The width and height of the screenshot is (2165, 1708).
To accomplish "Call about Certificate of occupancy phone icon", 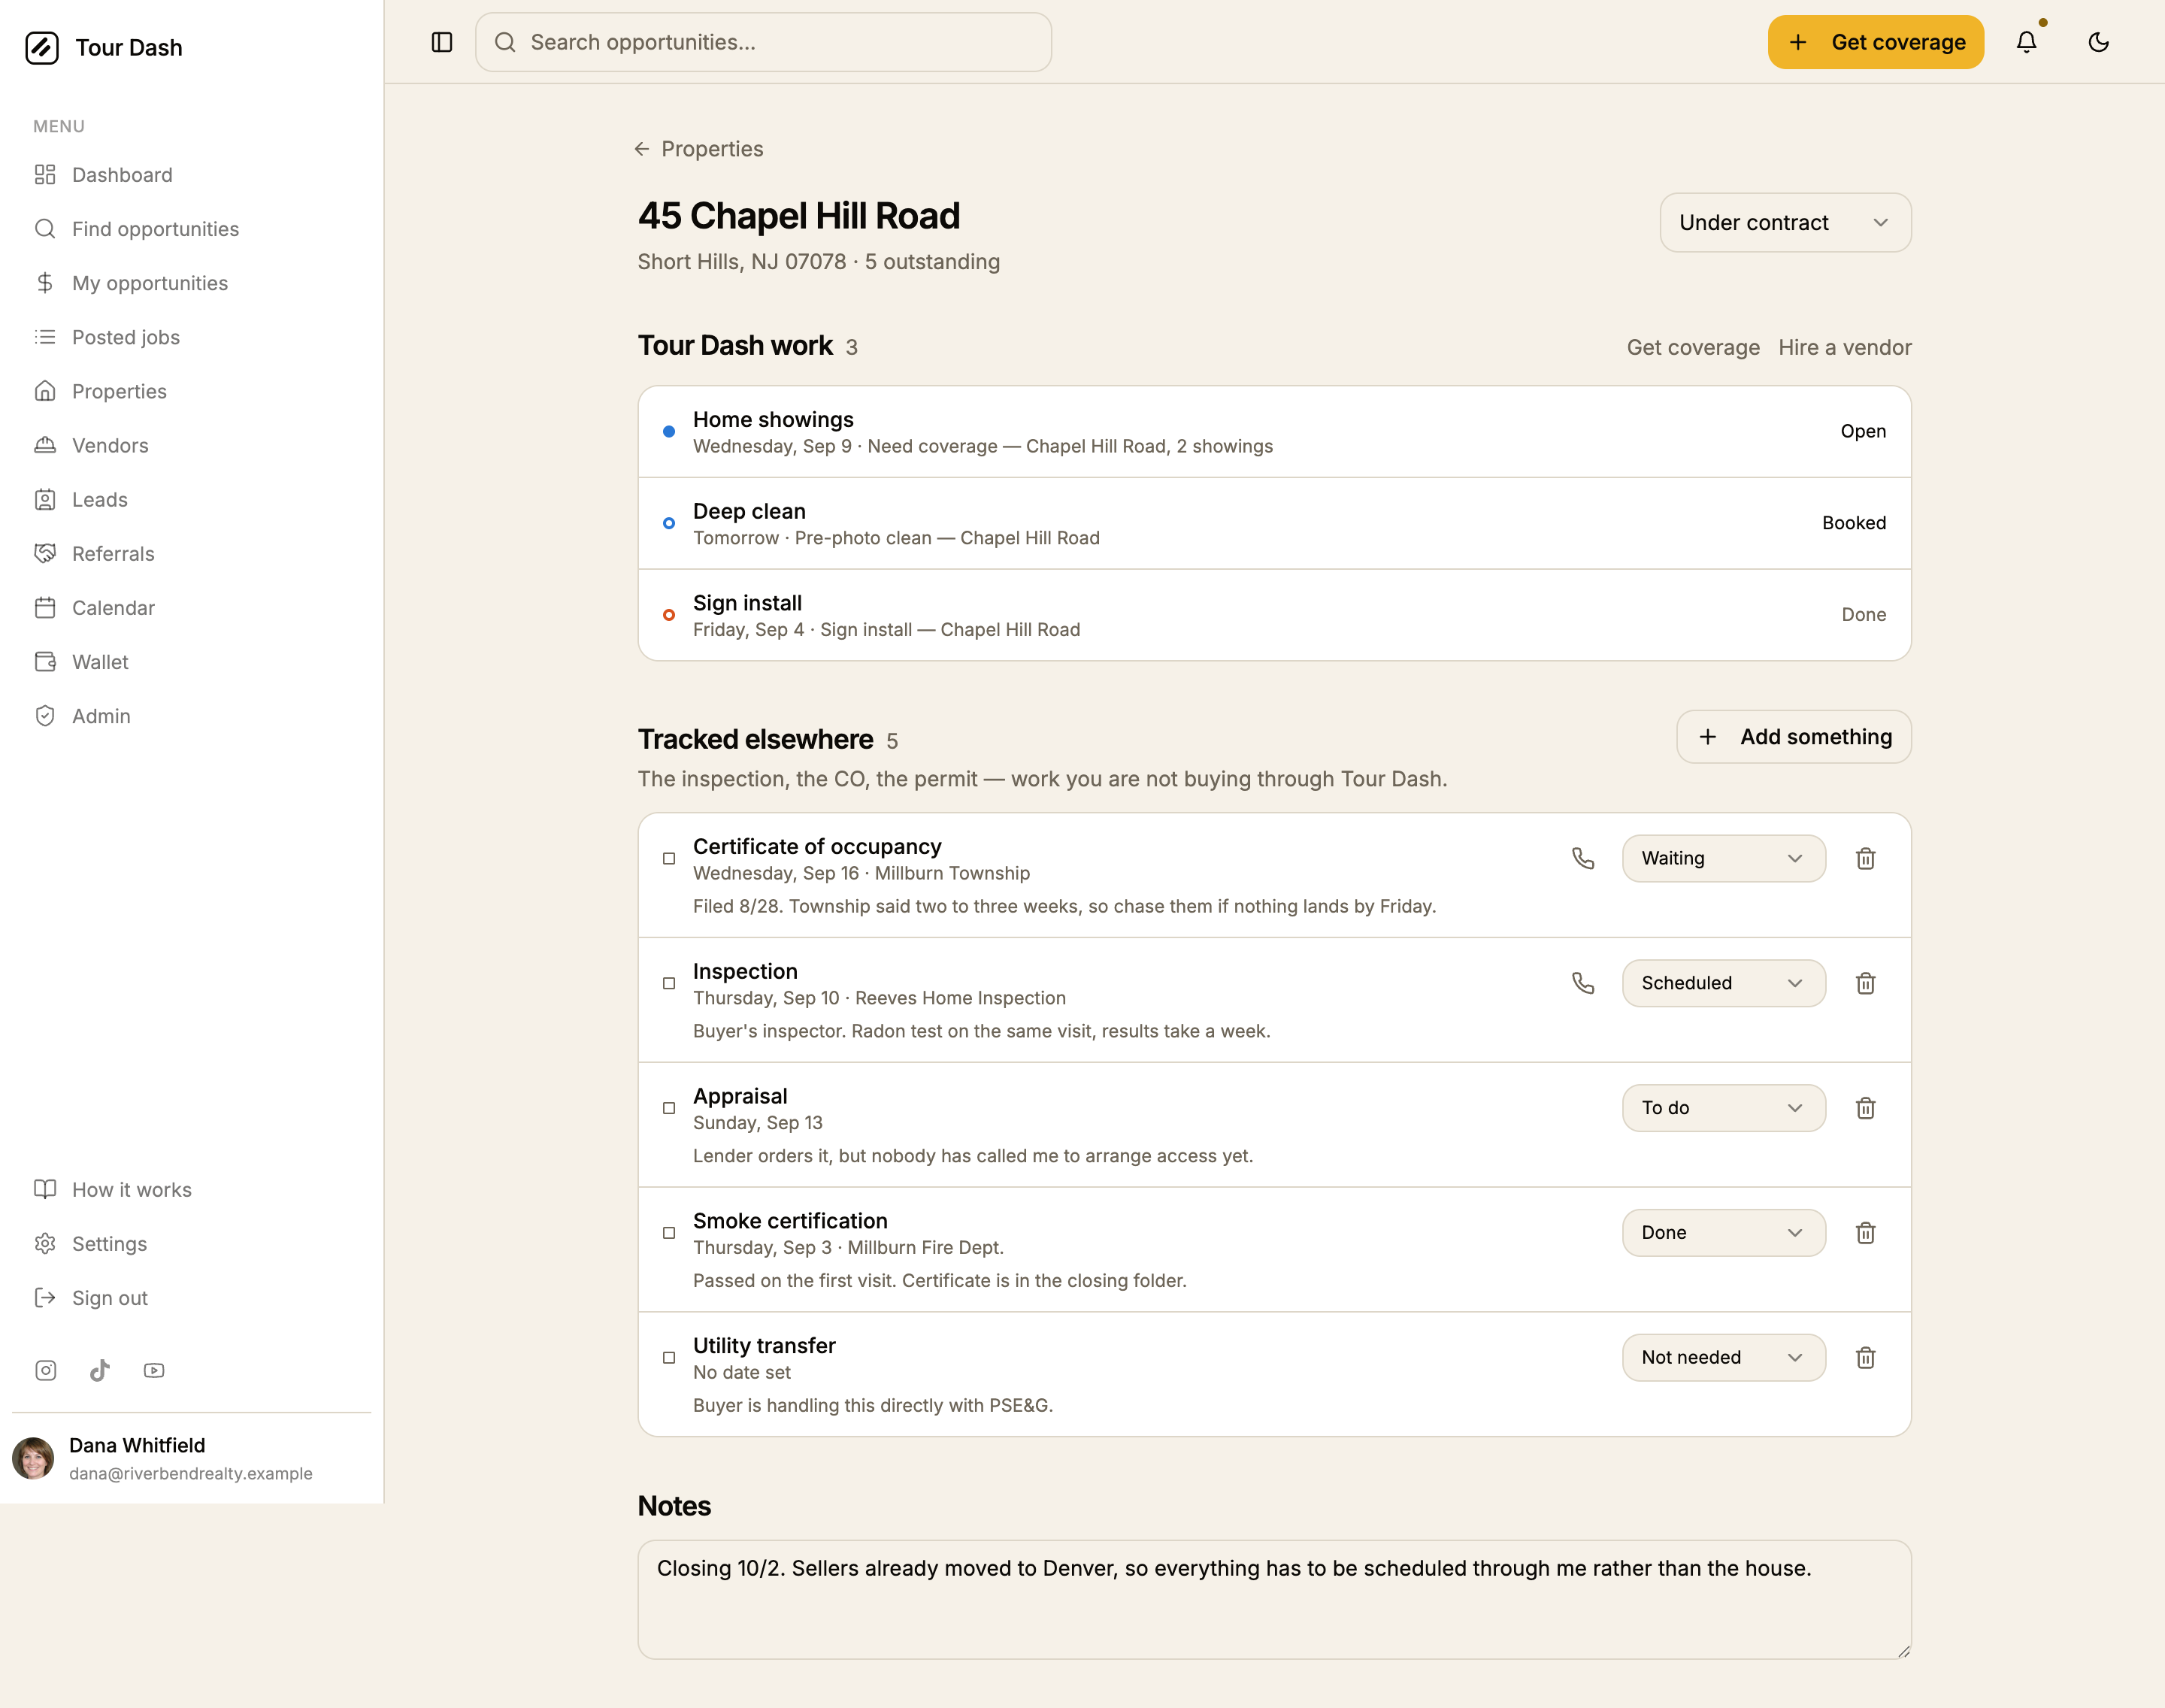I will coord(1583,858).
